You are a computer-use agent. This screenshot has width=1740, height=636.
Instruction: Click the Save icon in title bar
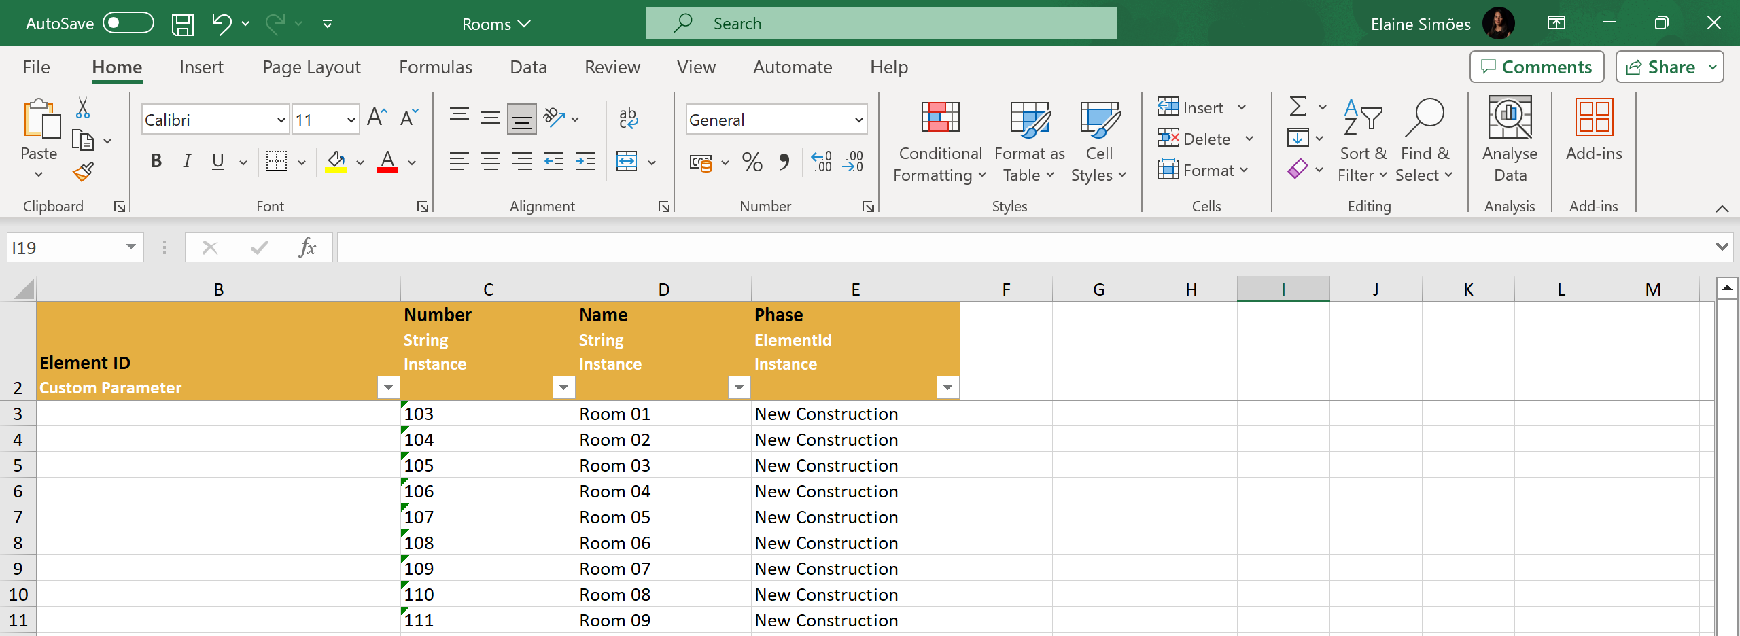(182, 24)
